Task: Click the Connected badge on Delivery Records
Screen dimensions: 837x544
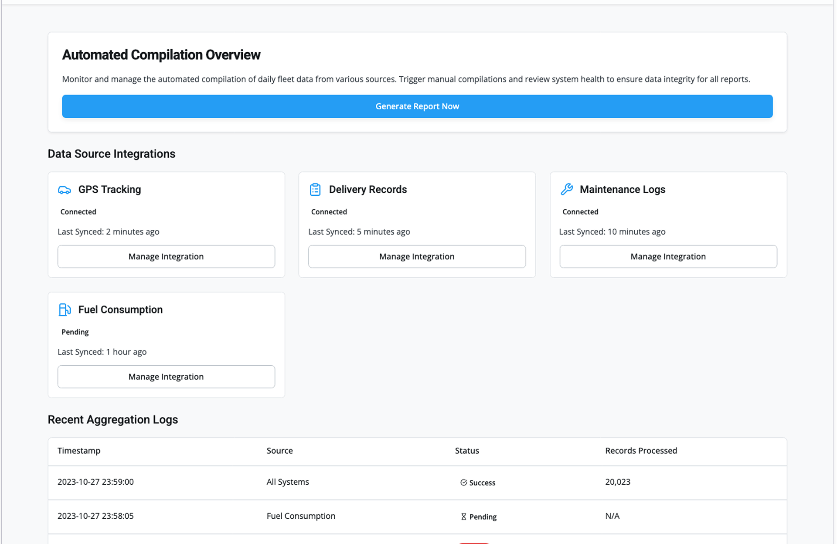Action: coord(329,212)
